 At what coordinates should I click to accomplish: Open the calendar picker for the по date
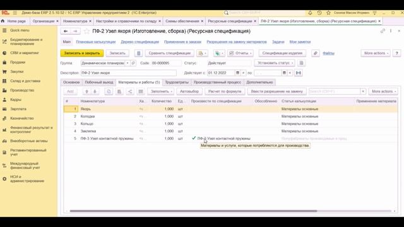click(284, 73)
